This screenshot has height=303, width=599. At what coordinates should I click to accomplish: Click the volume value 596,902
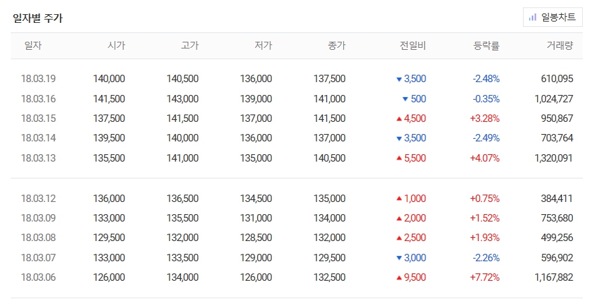tap(557, 258)
